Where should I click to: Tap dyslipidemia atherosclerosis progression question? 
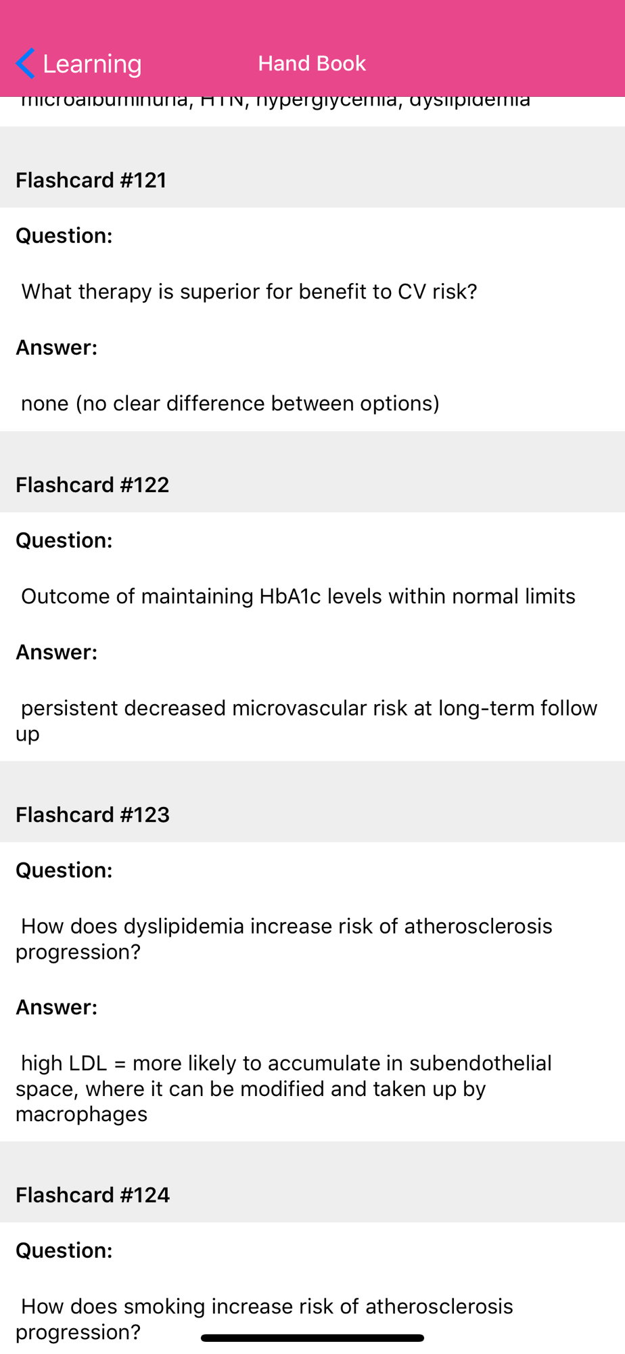(x=284, y=938)
